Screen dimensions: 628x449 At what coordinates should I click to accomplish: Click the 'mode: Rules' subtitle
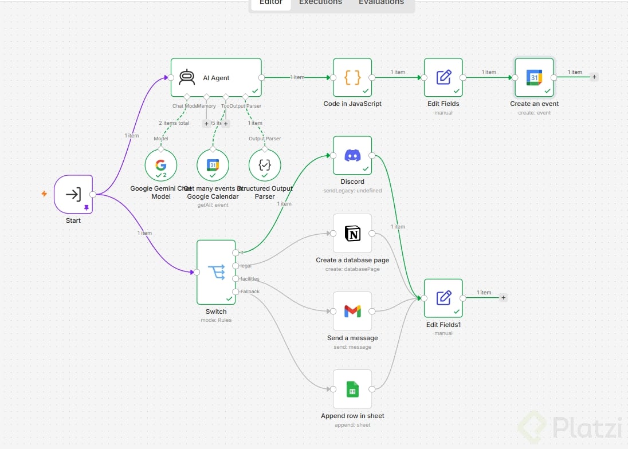click(216, 320)
